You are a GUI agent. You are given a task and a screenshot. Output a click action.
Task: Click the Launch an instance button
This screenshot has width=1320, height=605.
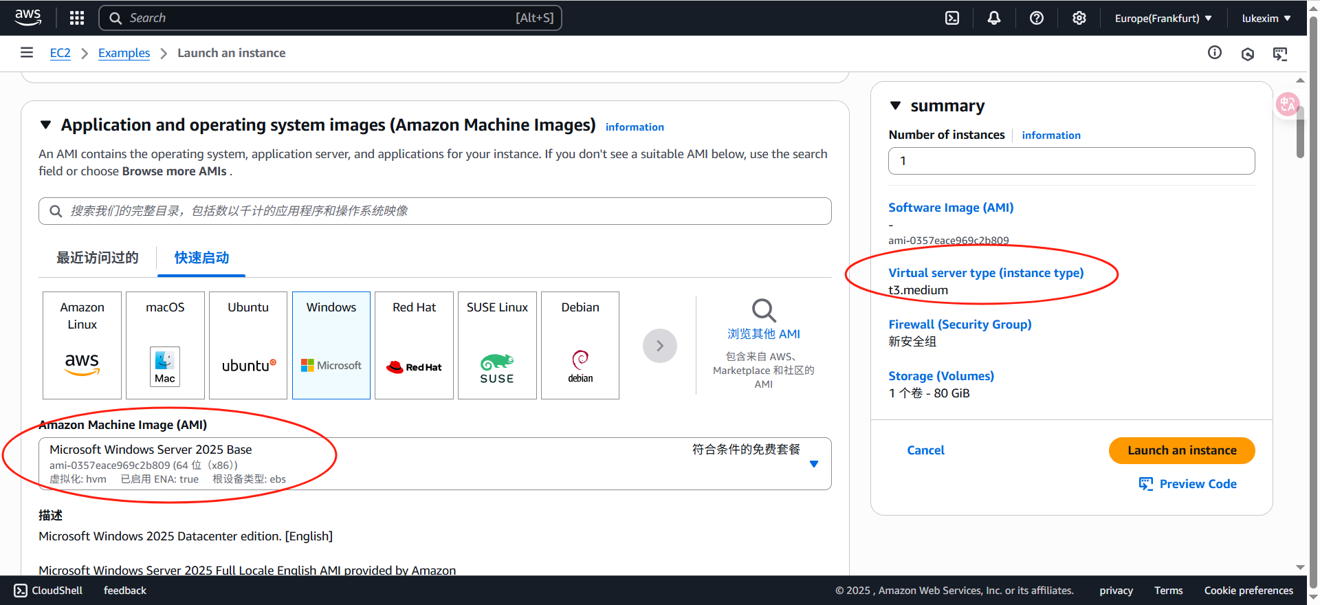pos(1182,450)
